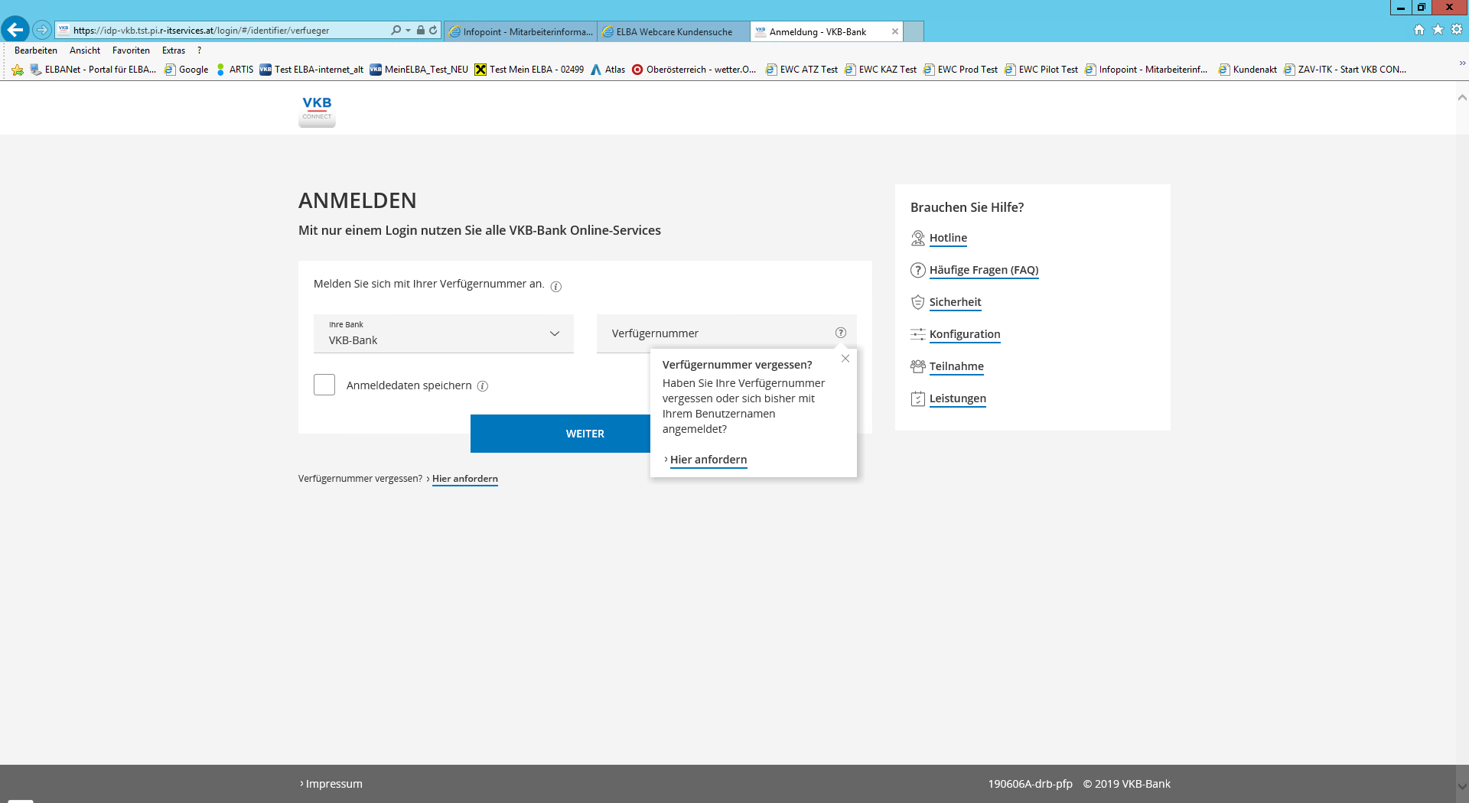
Task: Open Test Mein ELBA - 02499 bookmark
Action: (529, 70)
